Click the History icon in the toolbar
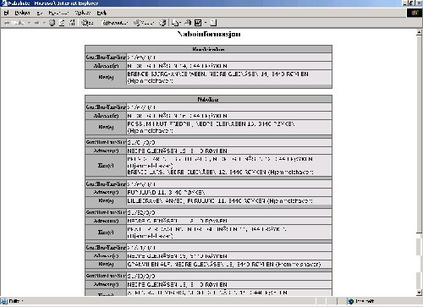Viewport: 423px width, 307px height. pyautogui.click(x=162, y=23)
